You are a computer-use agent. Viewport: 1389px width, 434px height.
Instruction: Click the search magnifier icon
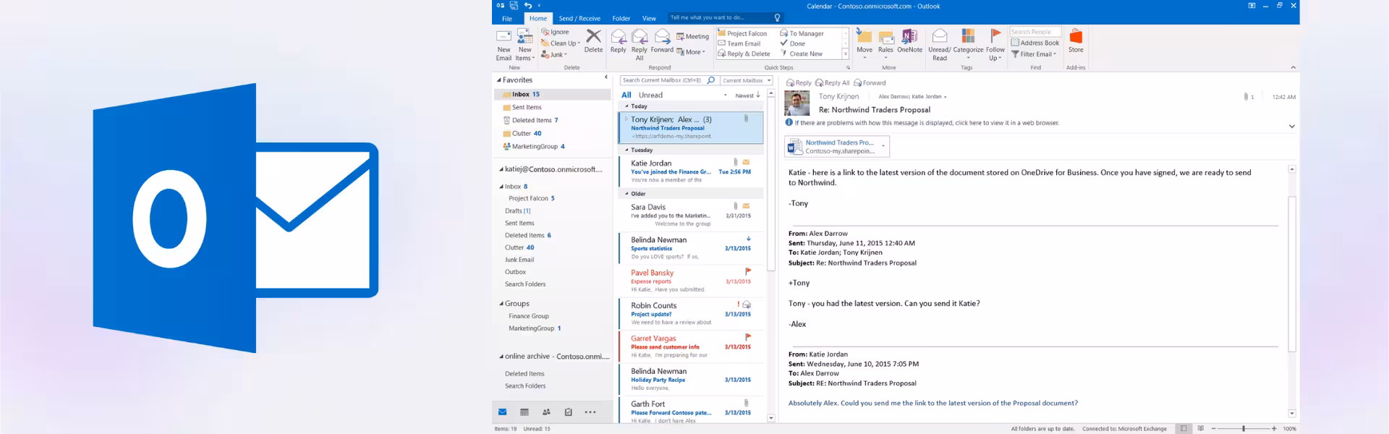711,80
